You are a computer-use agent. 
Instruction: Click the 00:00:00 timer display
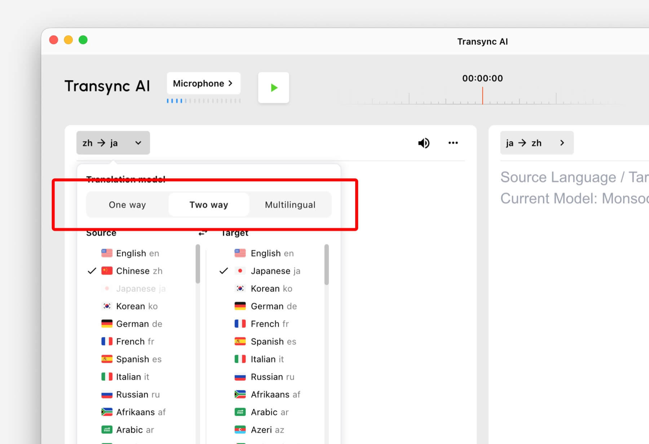coord(482,78)
